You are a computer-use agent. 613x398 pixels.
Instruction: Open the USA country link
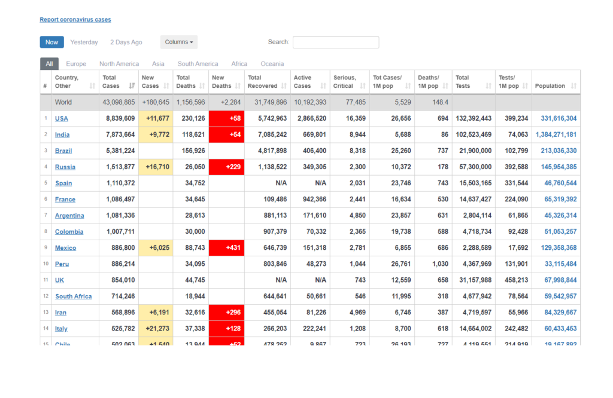(x=62, y=118)
